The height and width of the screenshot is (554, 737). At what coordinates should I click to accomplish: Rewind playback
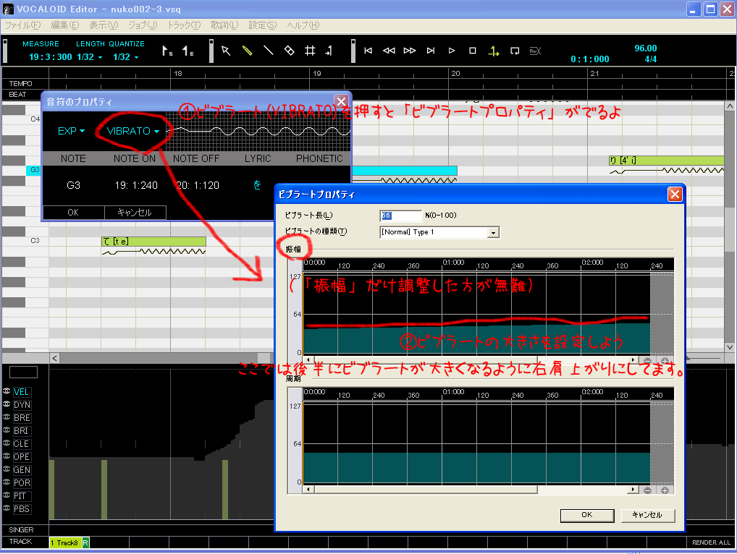[x=389, y=51]
